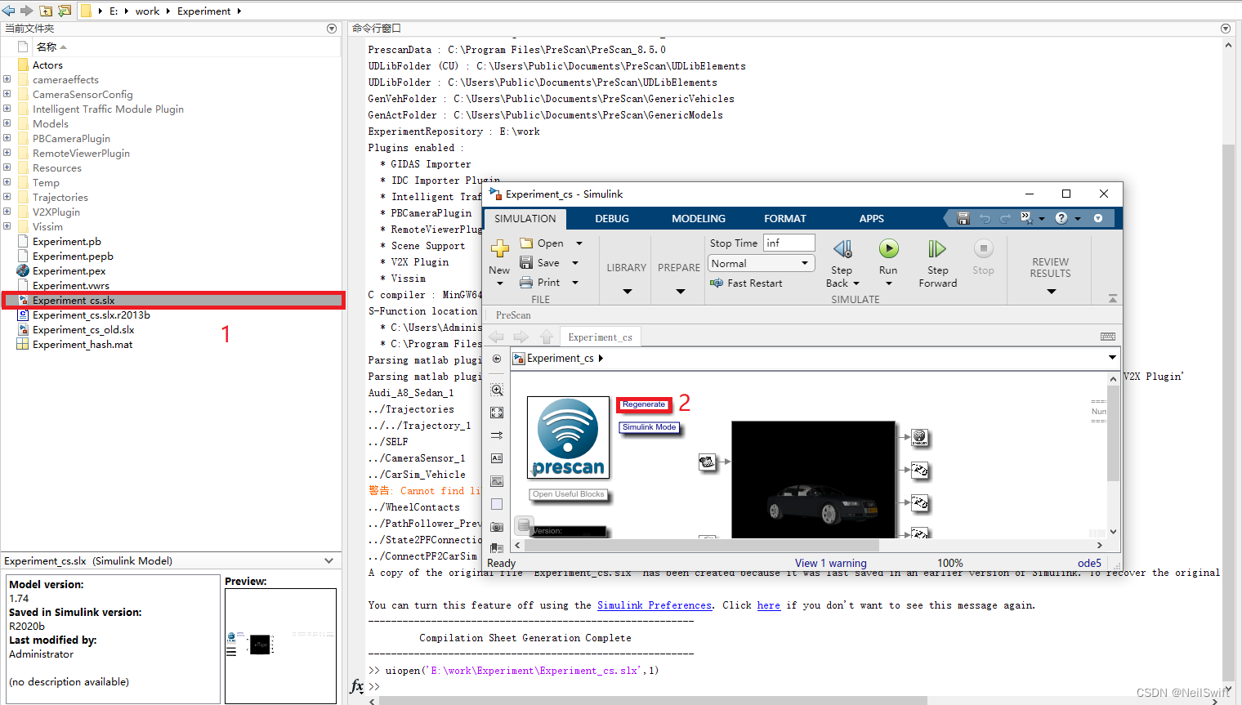Image resolution: width=1242 pixels, height=705 pixels.
Task: Click the Run simulation play icon
Action: click(x=888, y=248)
